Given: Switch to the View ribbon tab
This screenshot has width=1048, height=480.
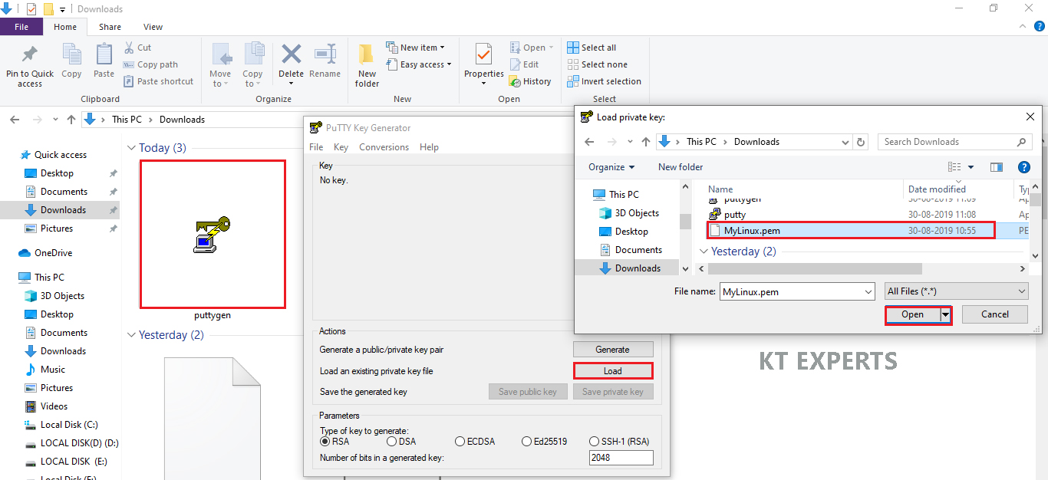Looking at the screenshot, I should [x=153, y=27].
